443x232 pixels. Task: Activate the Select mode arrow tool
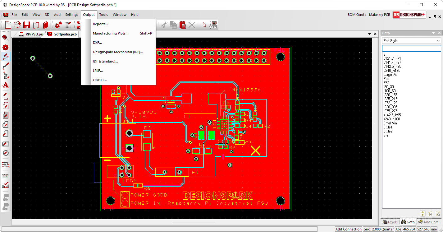click(204, 25)
